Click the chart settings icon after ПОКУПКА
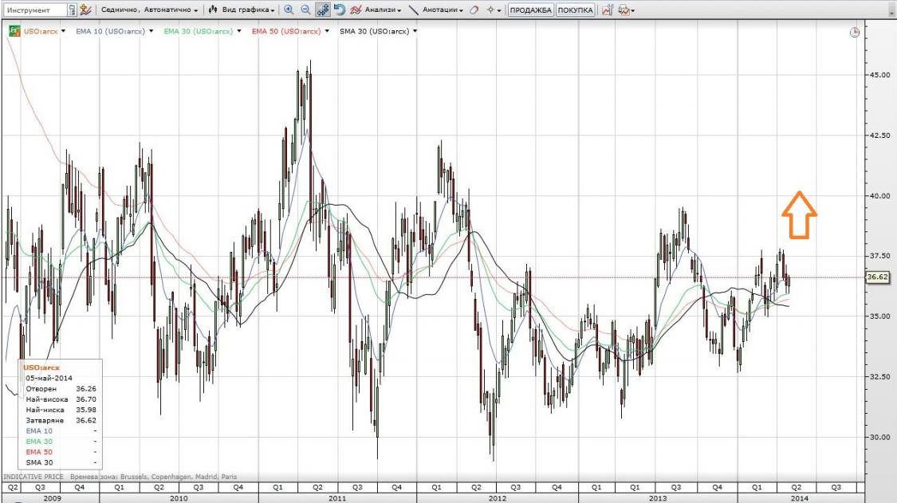Image resolution: width=897 pixels, height=503 pixels. click(607, 10)
